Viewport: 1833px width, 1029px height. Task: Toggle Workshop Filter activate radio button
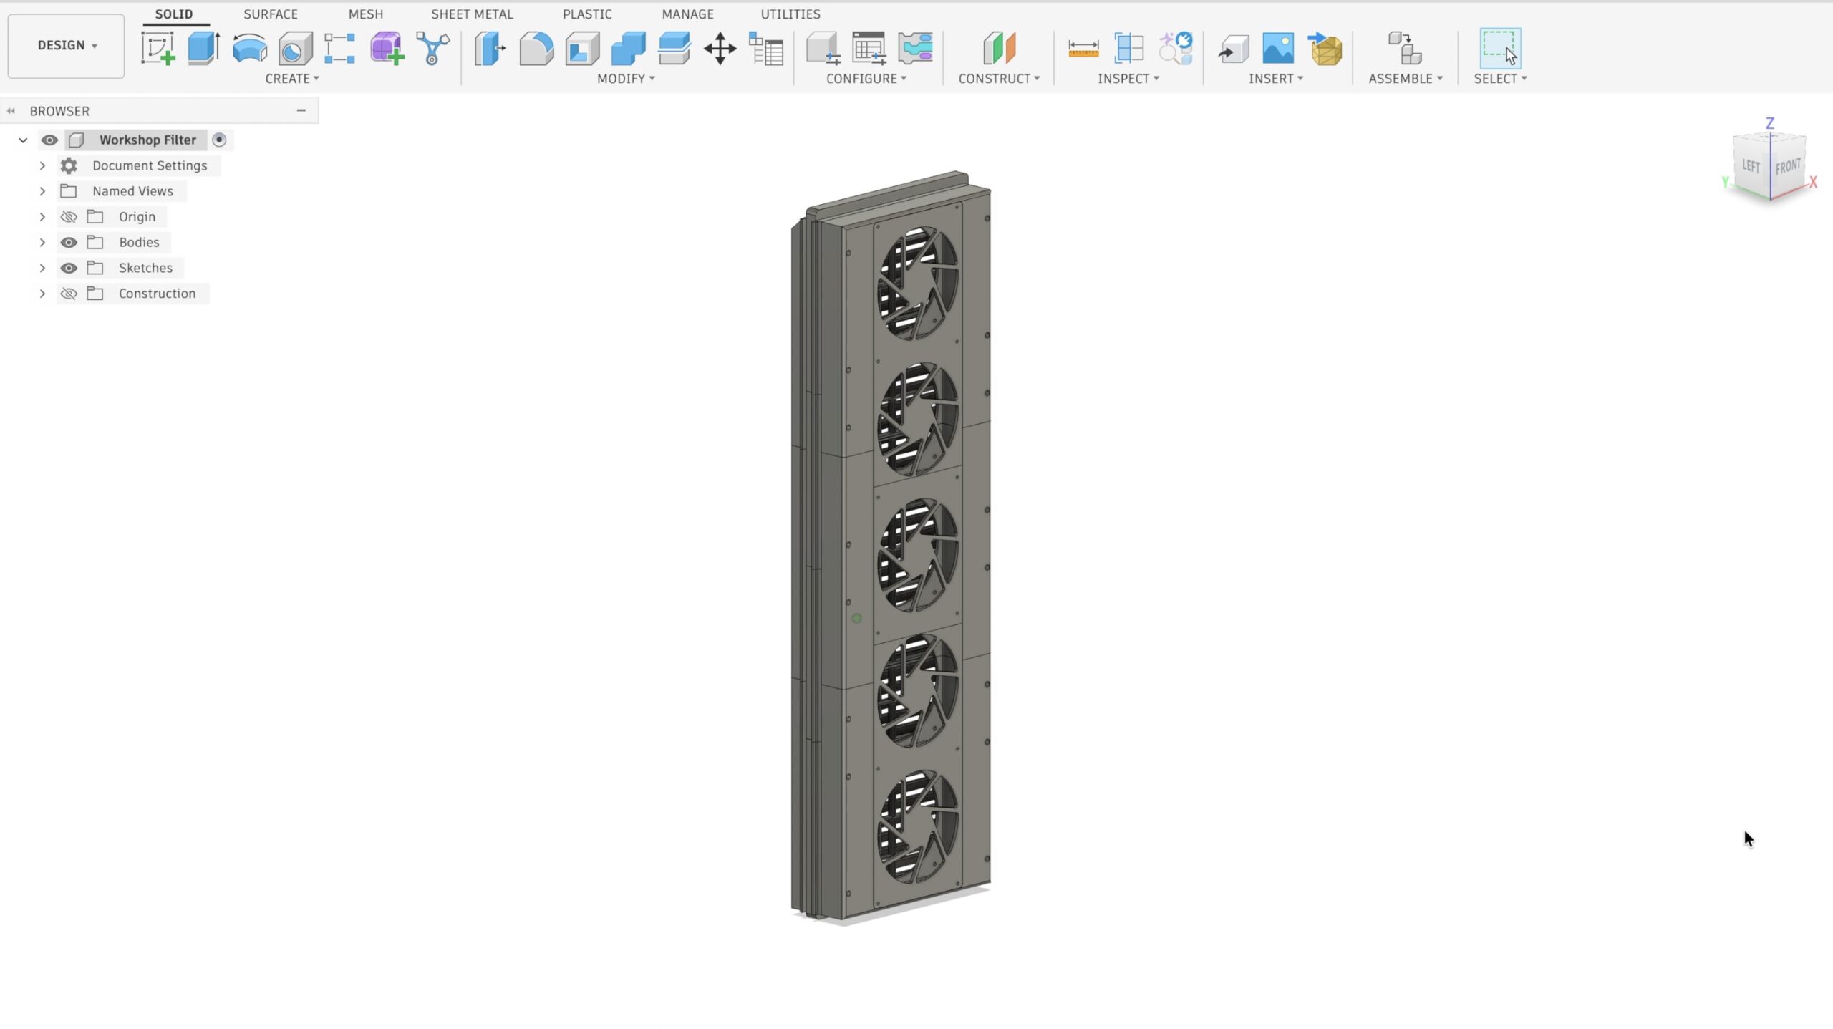point(219,140)
